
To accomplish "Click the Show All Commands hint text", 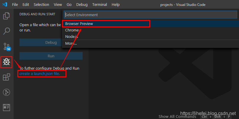I will click(177, 117).
